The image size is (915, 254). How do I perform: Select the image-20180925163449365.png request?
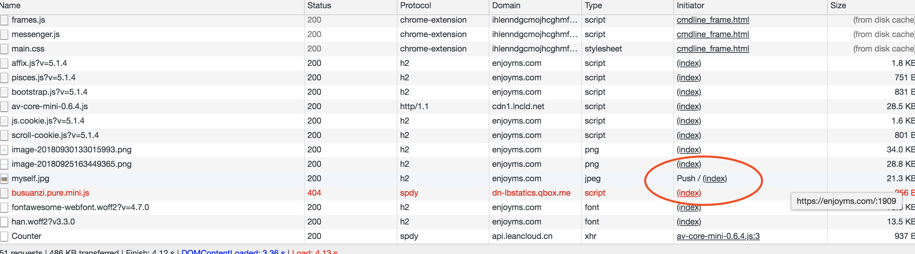[71, 164]
